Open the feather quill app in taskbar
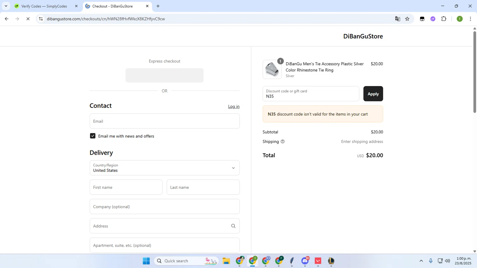This screenshot has height=268, width=477. pos(292,261)
